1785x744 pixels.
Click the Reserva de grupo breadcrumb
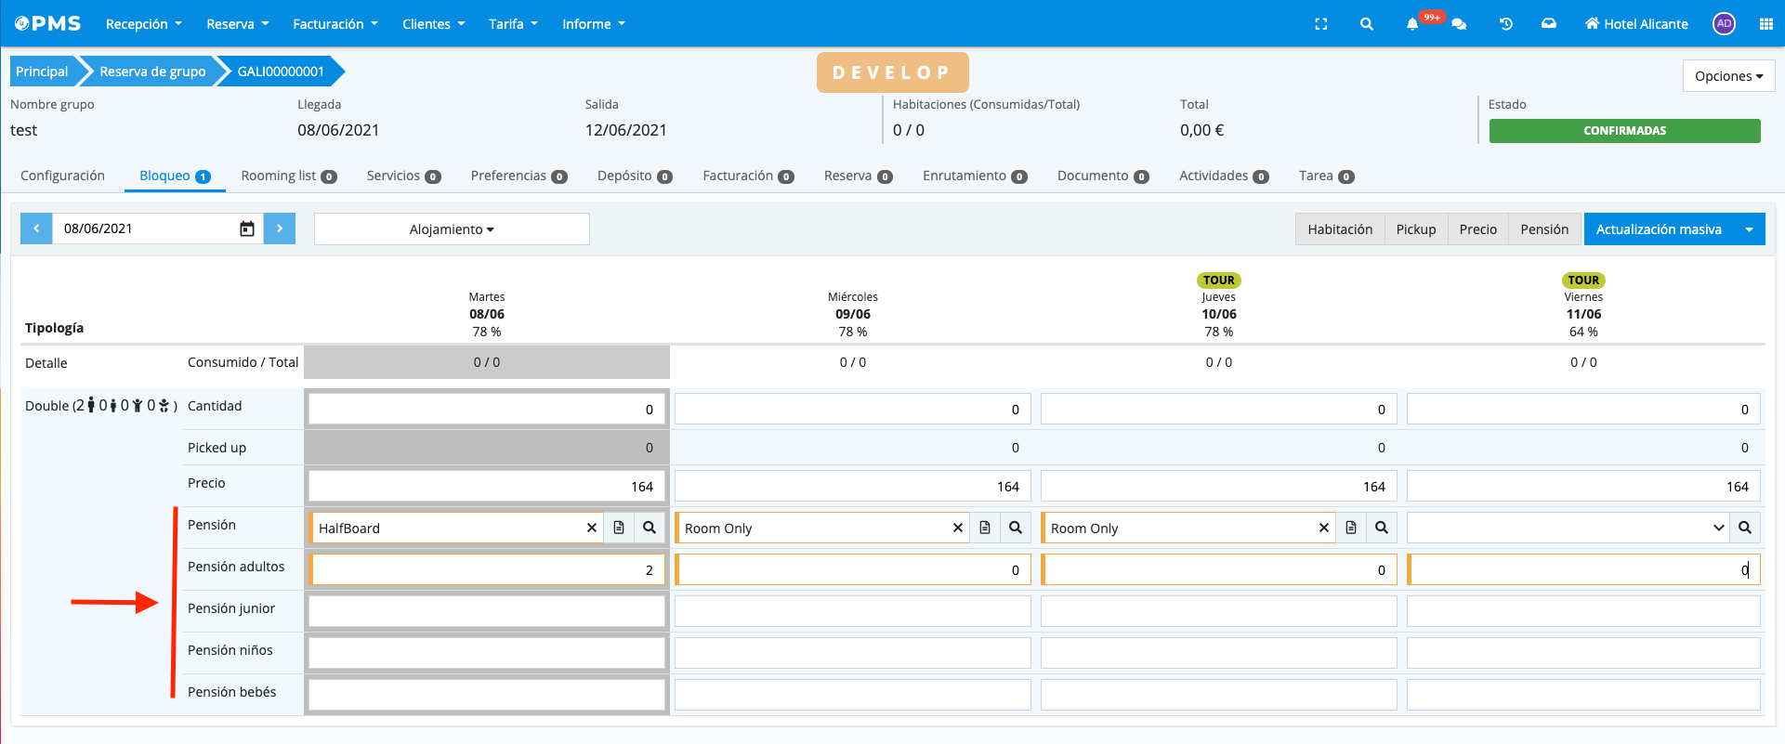152,72
